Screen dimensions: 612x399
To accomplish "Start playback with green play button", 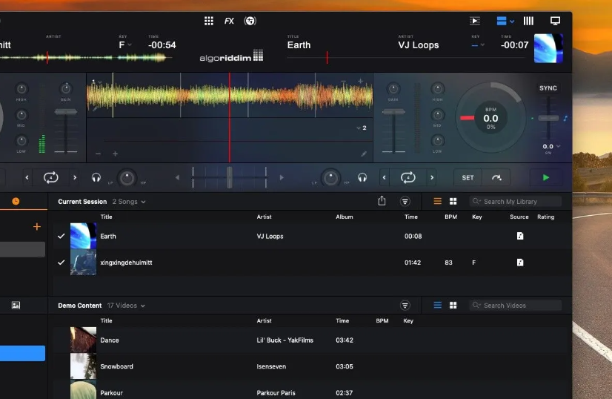I will tap(546, 178).
